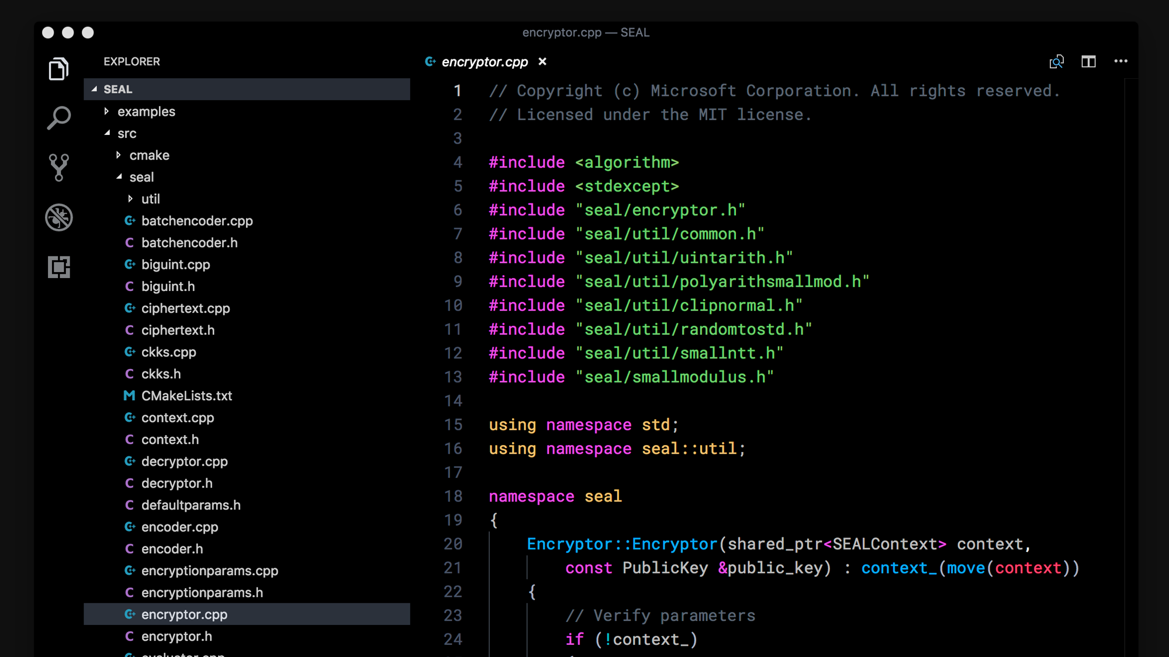Click the Copyright comment on line 1

pyautogui.click(x=774, y=91)
